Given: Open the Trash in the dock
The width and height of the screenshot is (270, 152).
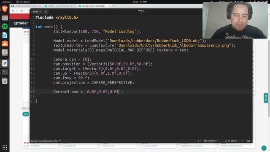Looking at the screenshot, I should click(5, 81).
